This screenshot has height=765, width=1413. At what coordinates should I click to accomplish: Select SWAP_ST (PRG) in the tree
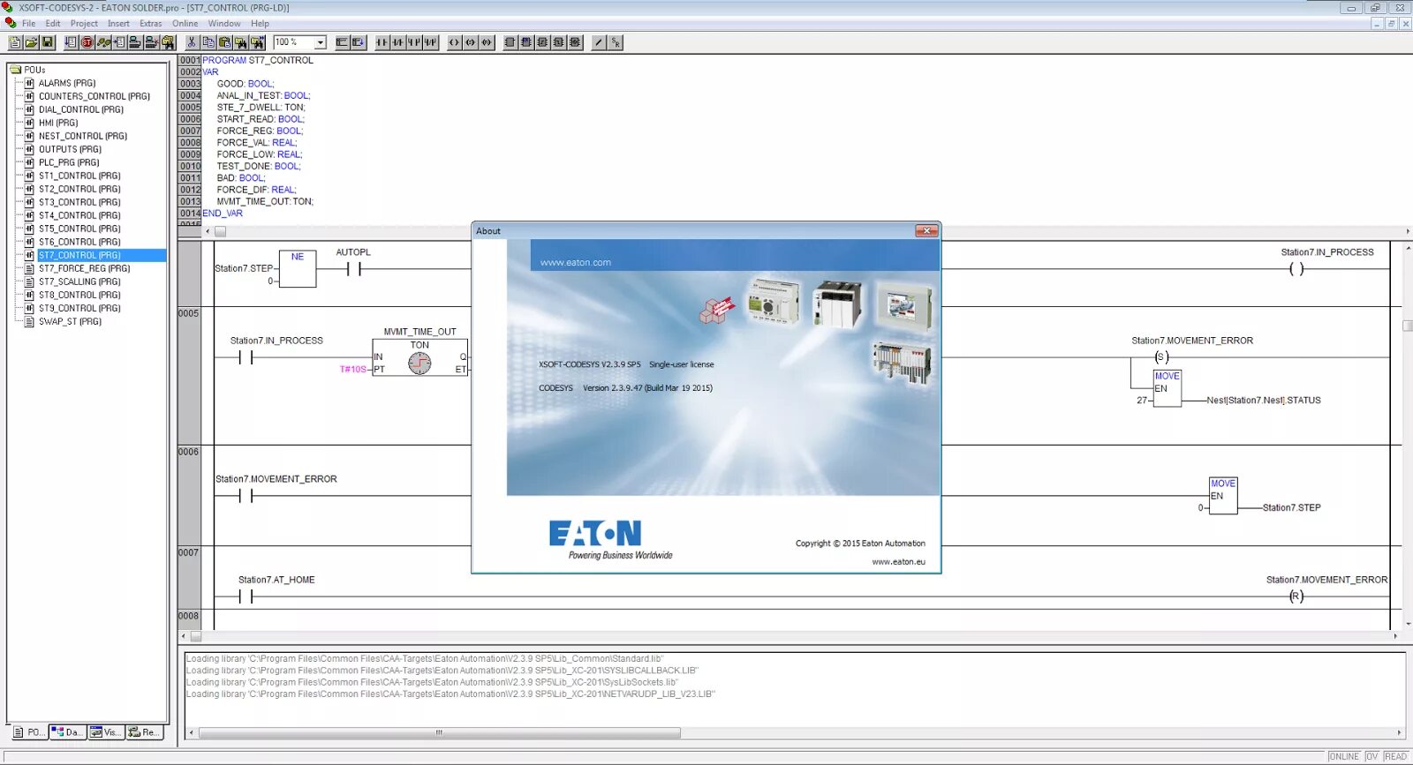coord(70,321)
